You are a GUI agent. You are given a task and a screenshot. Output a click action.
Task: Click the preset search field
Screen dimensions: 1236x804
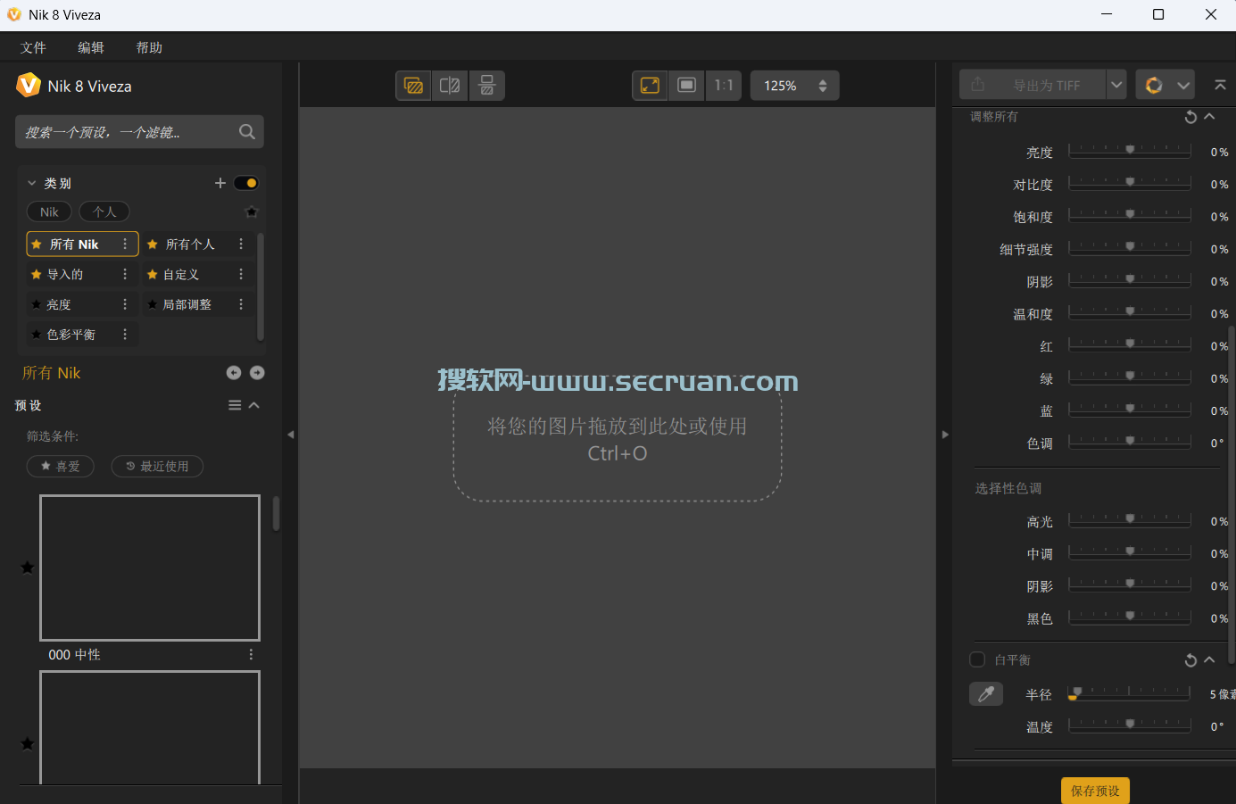[x=139, y=132]
